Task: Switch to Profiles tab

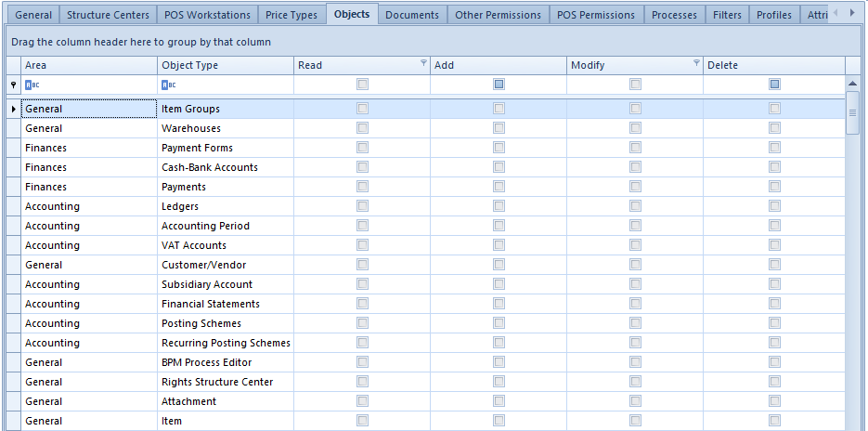Action: (x=774, y=15)
